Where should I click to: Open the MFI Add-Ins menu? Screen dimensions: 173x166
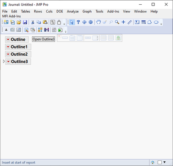(x=11, y=16)
